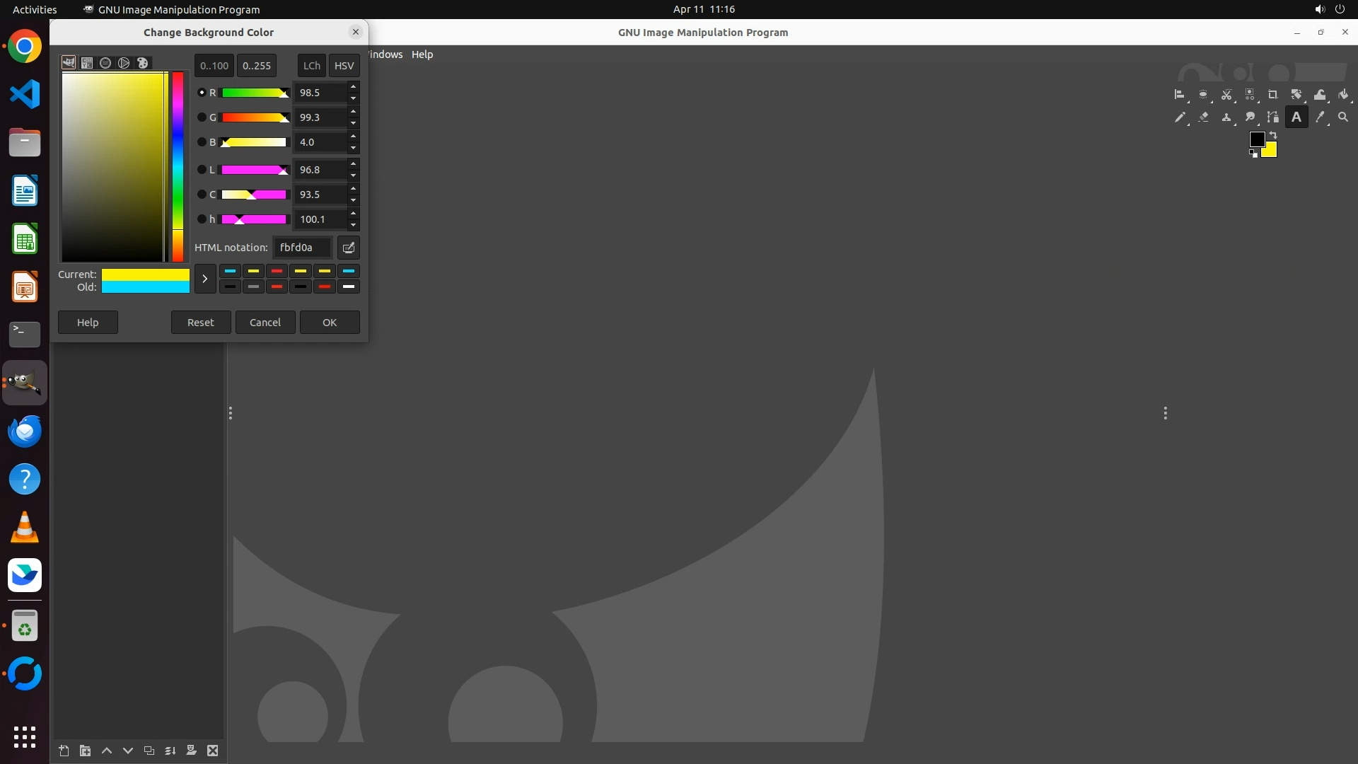Swap foreground and background colors arrow
The image size is (1358, 764).
point(1273,134)
